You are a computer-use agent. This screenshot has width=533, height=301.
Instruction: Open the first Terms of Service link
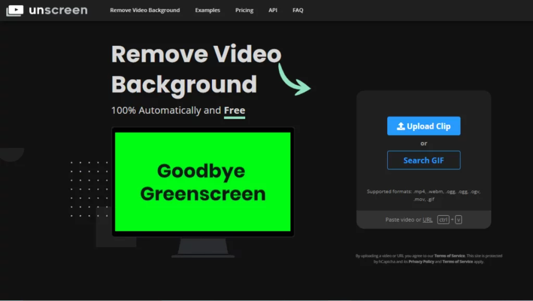[449, 256]
